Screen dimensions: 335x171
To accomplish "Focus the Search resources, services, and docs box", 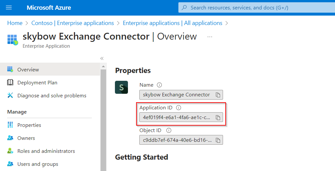I will (x=257, y=8).
